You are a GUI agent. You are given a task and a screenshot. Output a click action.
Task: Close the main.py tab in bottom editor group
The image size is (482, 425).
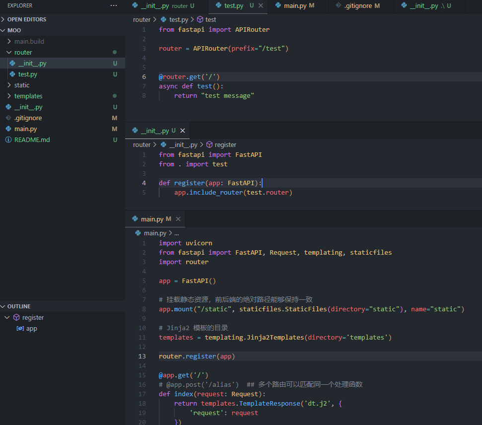click(x=178, y=219)
